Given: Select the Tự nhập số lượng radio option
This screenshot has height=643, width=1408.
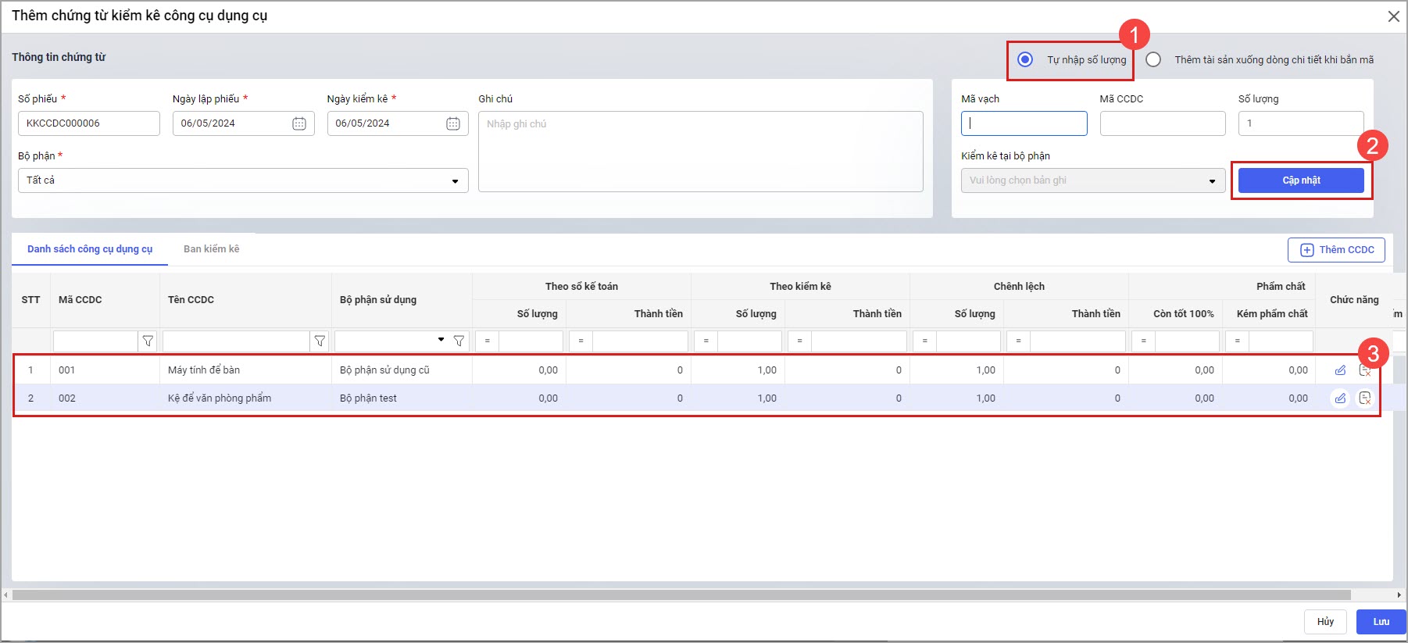Looking at the screenshot, I should (x=1025, y=60).
